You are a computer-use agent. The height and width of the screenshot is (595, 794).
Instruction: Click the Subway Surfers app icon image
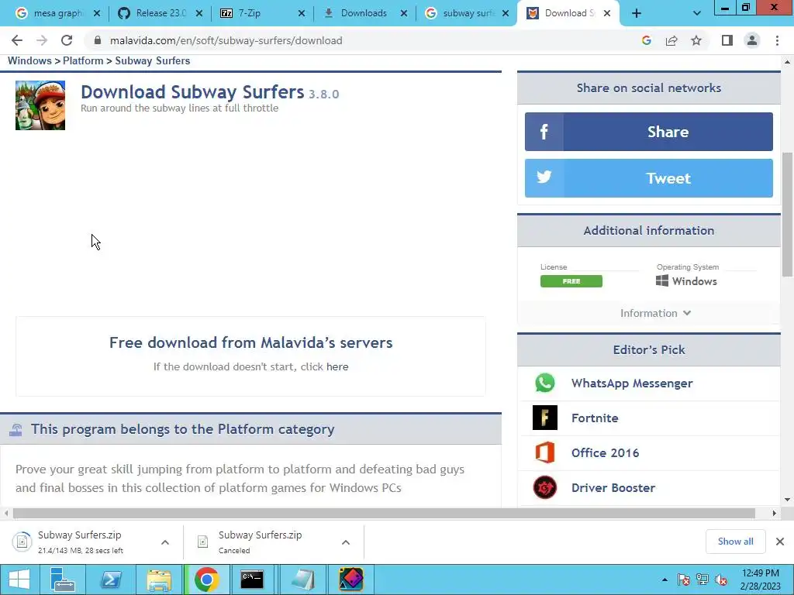[x=40, y=105]
